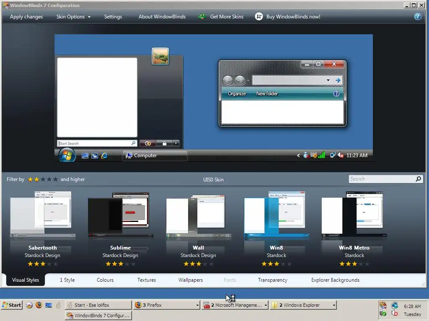Expand the Microsoft Management taskbar group

pos(266,305)
